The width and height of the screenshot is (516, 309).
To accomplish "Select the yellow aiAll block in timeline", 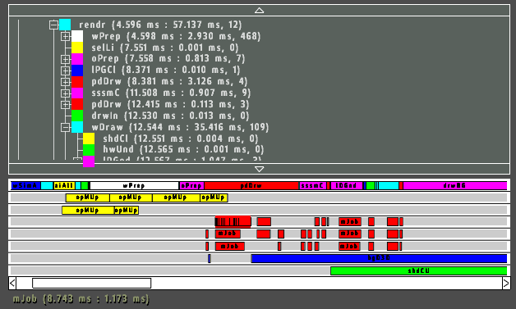I will tap(64, 185).
